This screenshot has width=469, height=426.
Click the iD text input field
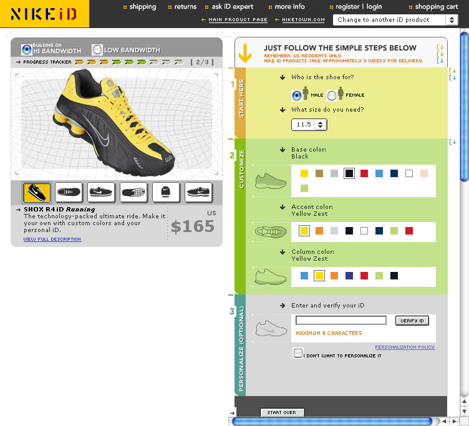(341, 321)
